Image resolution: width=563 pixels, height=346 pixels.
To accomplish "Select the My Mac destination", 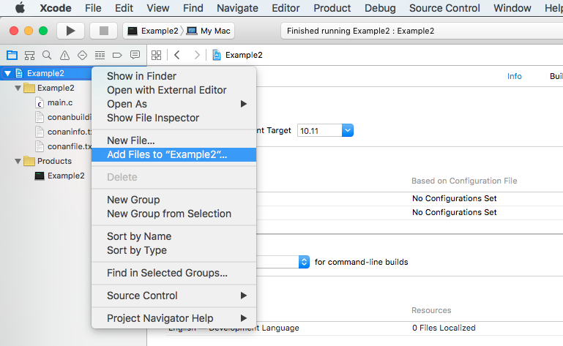I will click(209, 31).
